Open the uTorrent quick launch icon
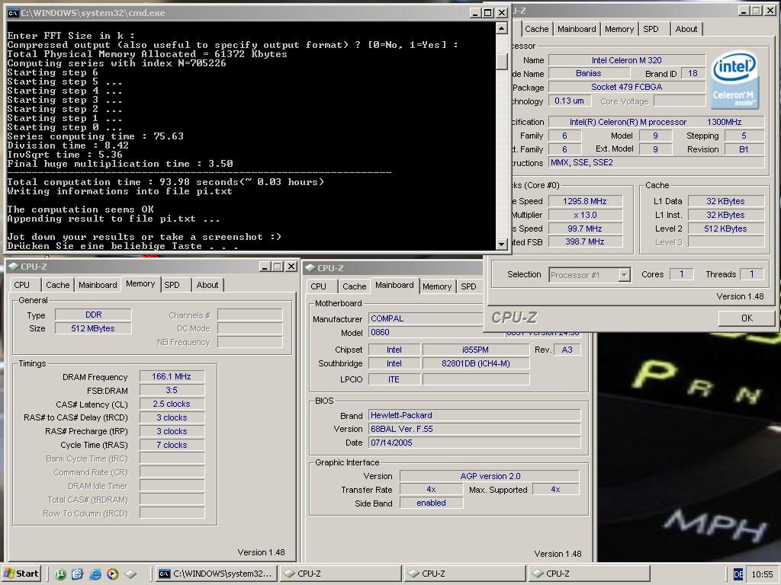The width and height of the screenshot is (781, 585). [60, 574]
